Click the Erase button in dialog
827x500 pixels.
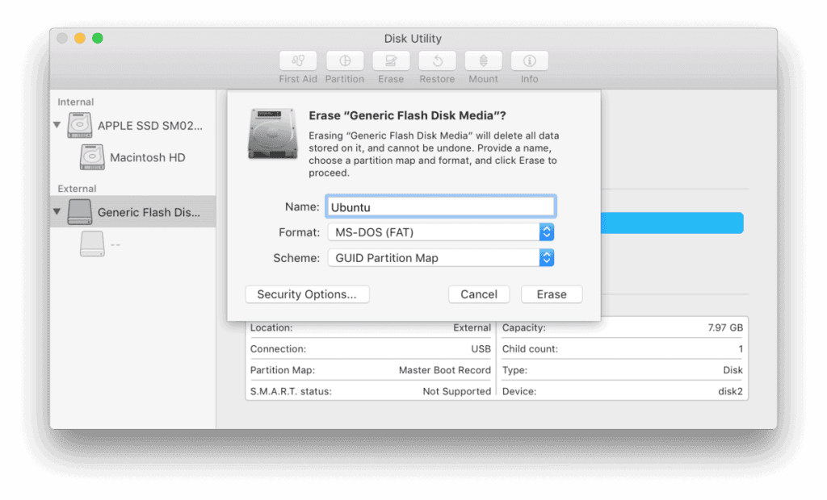pos(552,294)
